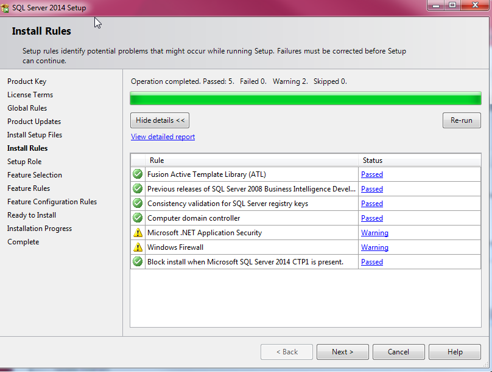Click passed icon beside SQL Server 2008 Business Intelligence rule
Image resolution: width=492 pixels, height=372 pixels.
tap(138, 189)
